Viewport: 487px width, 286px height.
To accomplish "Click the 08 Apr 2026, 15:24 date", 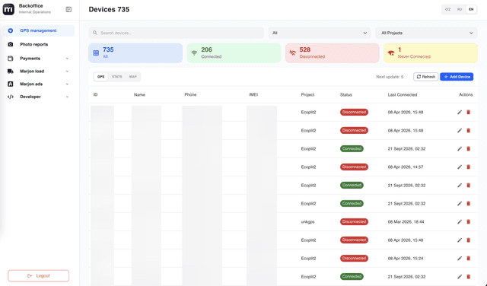I will pos(406,259).
